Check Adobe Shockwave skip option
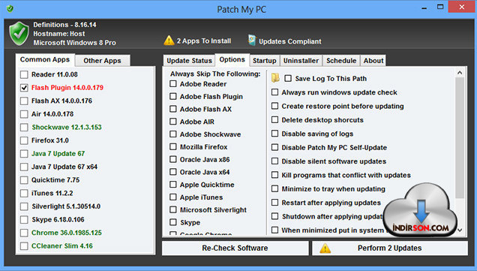The width and height of the screenshot is (477, 271). (173, 134)
